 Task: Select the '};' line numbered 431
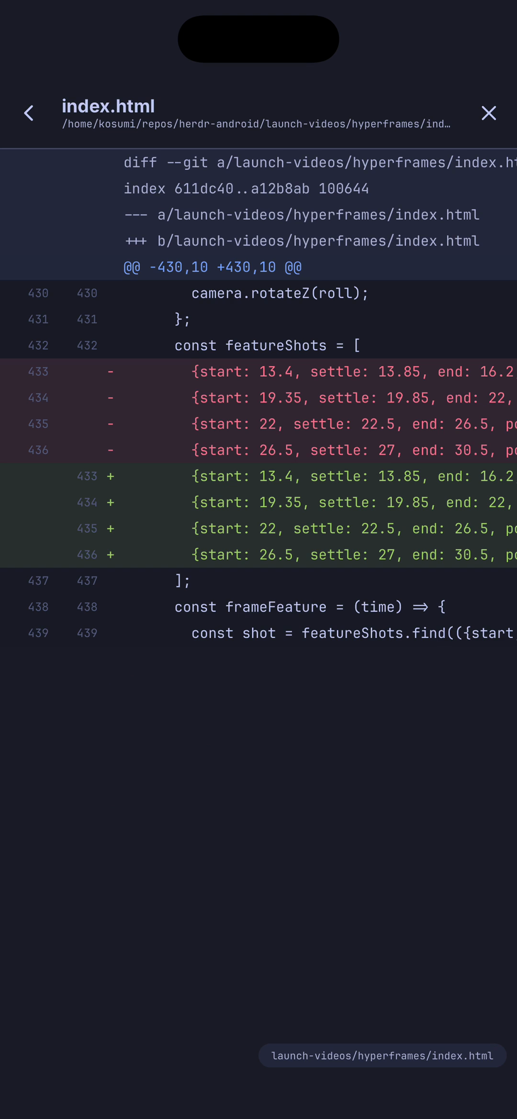click(258, 319)
